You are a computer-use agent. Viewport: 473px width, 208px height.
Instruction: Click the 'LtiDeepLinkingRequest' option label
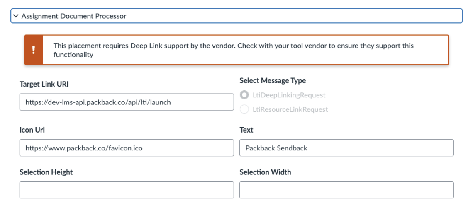tap(289, 95)
